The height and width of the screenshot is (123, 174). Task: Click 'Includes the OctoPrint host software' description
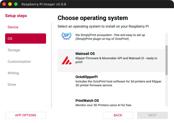(x=118, y=83)
